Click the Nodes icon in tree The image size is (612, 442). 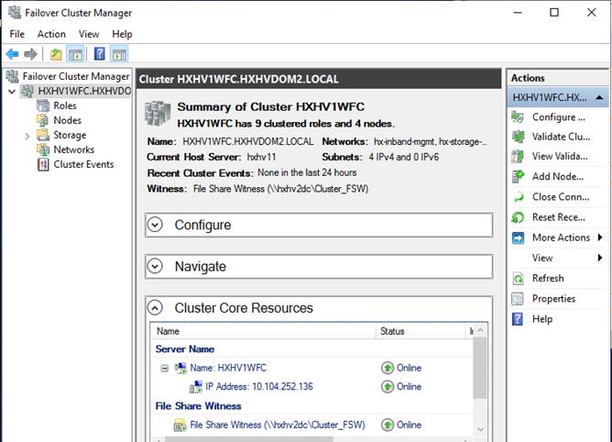pos(43,120)
